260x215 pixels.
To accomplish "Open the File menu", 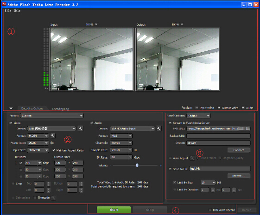I will [8, 11].
